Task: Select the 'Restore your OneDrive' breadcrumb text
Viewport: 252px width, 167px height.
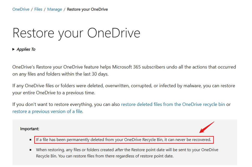Action: 87,9
